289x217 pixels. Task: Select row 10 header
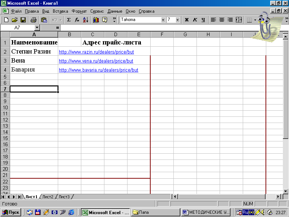coord(5,107)
